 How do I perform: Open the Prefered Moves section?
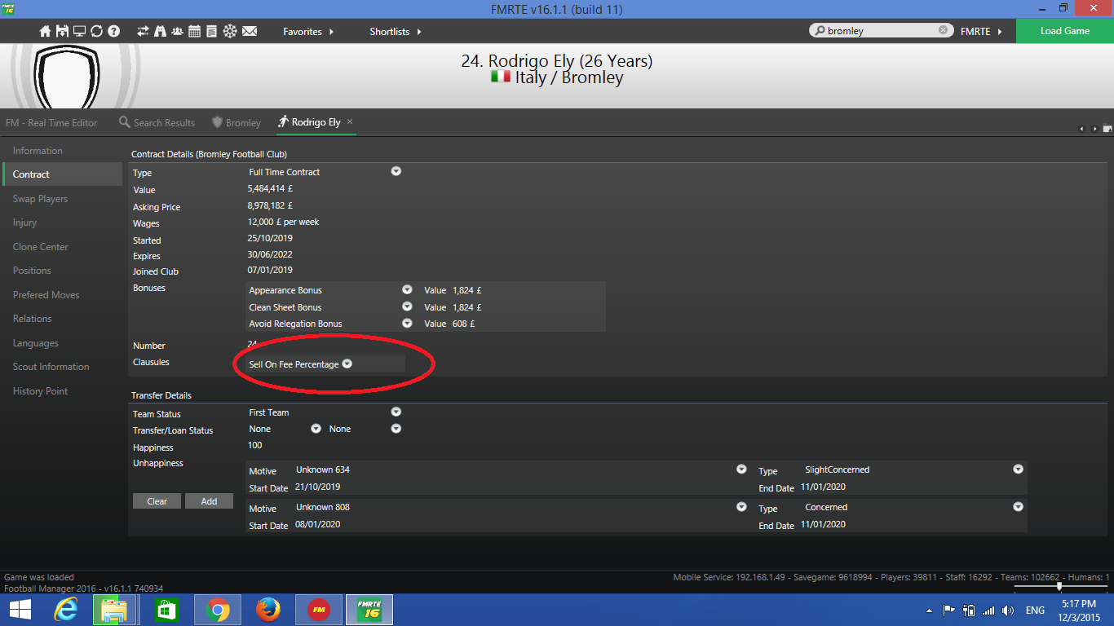[x=62, y=295]
